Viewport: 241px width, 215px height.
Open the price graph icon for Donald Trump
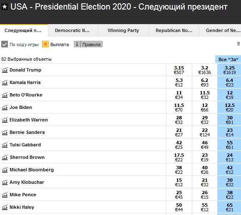(x=5, y=70)
